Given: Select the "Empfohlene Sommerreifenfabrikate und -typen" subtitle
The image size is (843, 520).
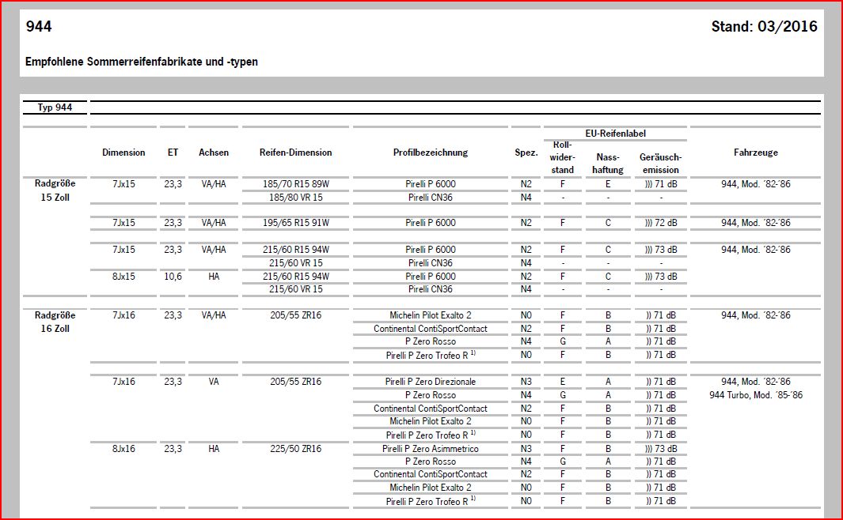Looking at the screenshot, I should click(x=142, y=62).
